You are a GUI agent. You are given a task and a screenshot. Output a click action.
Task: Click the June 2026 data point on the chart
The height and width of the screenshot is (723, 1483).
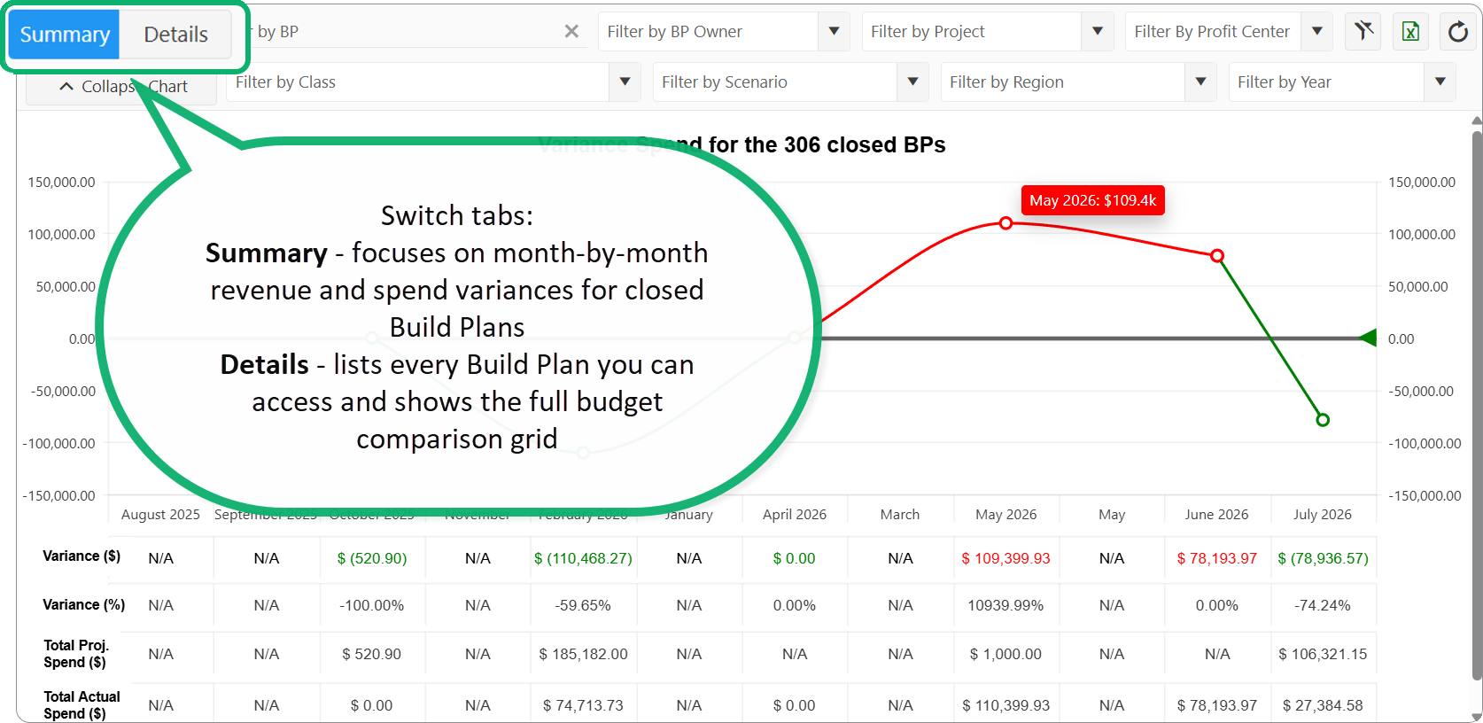[1217, 255]
